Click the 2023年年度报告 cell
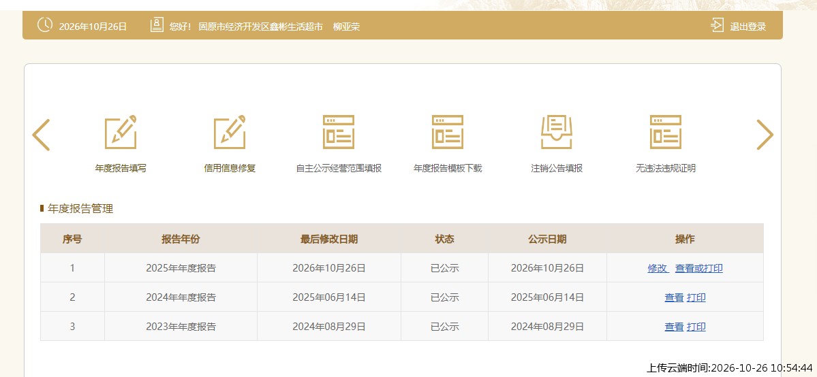 (x=181, y=327)
